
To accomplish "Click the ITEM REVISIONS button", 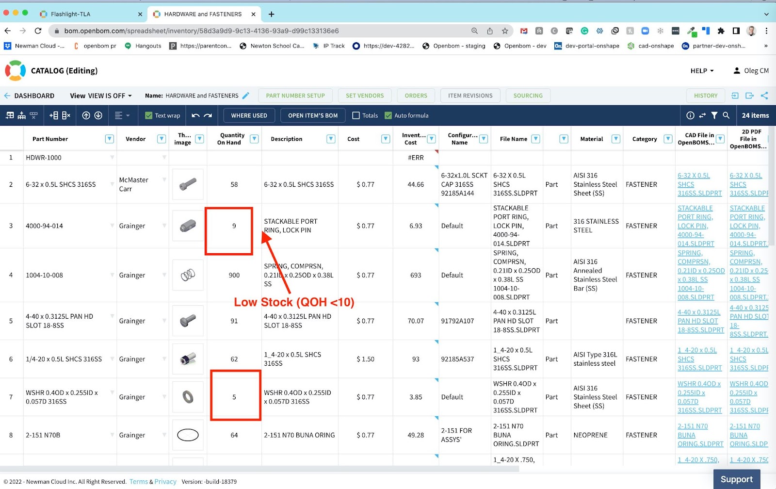I will (x=470, y=96).
